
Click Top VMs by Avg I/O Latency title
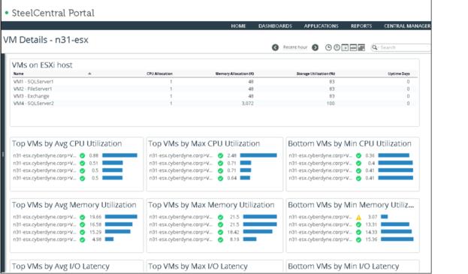[61, 266]
